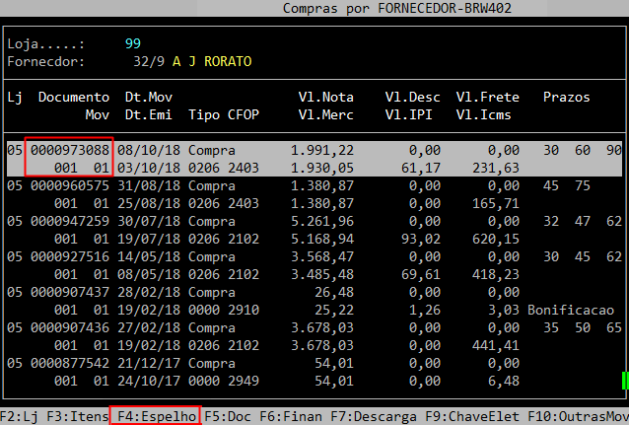Click F10:OutrasMov at the bottom right
The width and height of the screenshot is (629, 425).
pyautogui.click(x=576, y=416)
